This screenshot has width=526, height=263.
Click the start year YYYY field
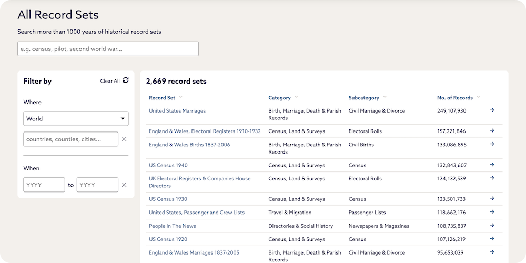44,185
